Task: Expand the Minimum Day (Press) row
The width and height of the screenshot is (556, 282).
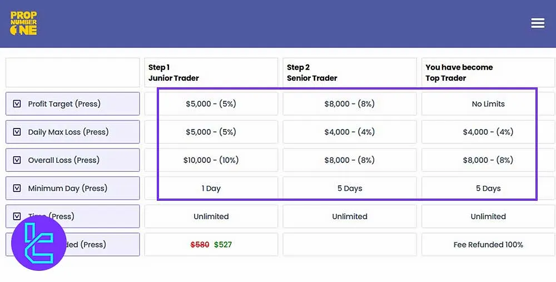Action: pyautogui.click(x=73, y=188)
